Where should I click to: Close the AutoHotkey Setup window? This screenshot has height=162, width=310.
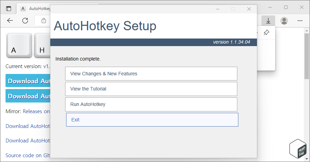(x=249, y=9)
